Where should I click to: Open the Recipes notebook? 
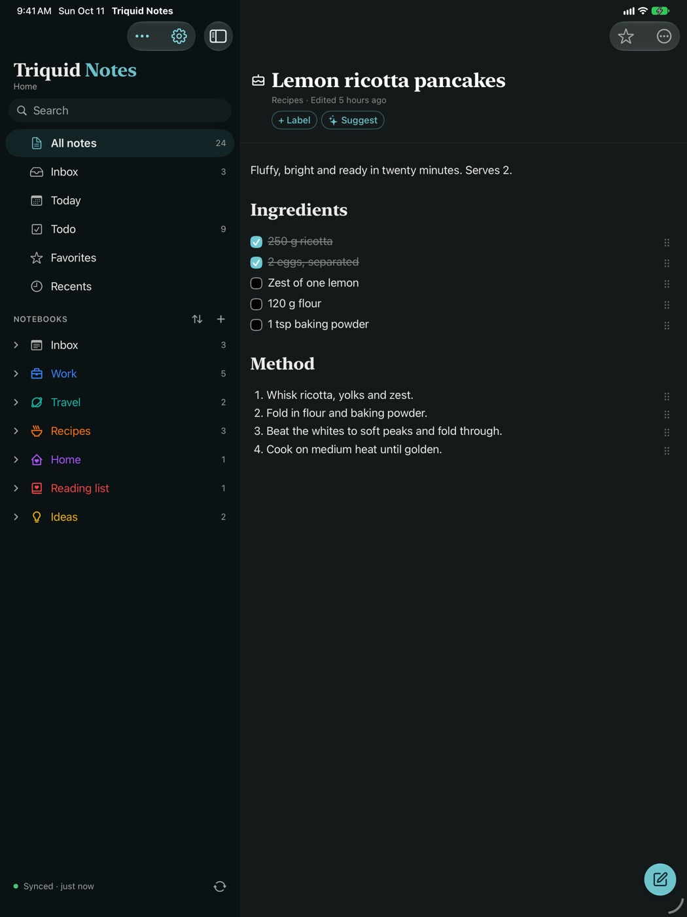tap(120, 431)
